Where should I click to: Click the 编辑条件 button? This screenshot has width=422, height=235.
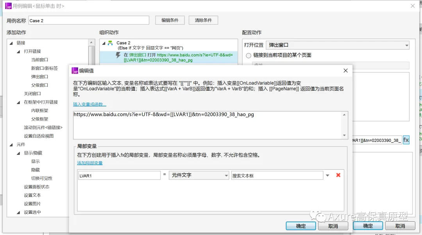(170, 20)
